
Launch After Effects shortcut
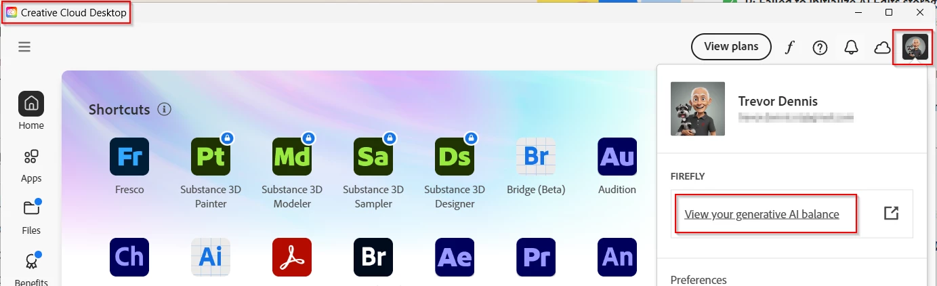(455, 257)
